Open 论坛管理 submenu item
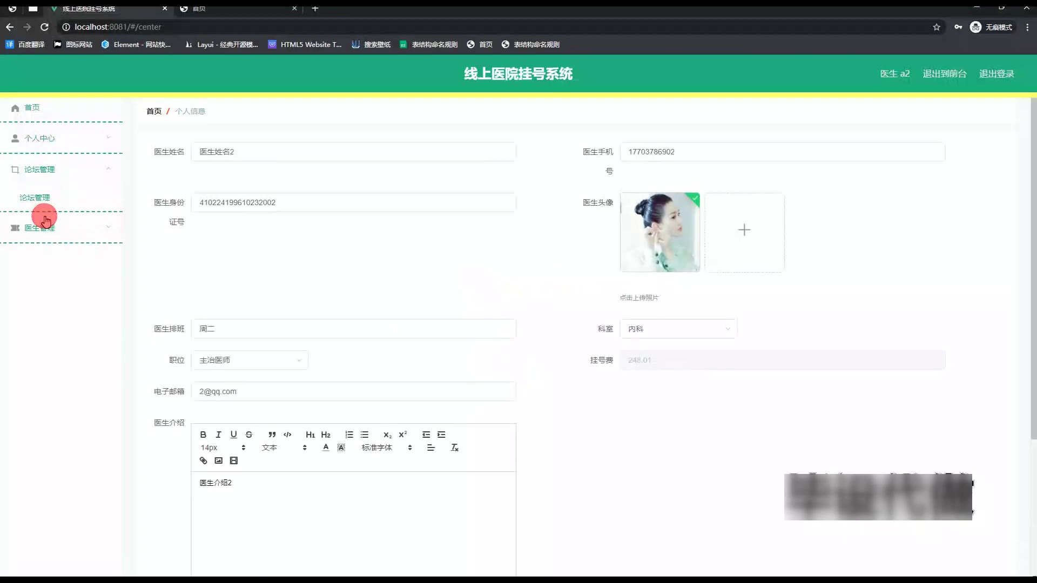The width and height of the screenshot is (1037, 583). pos(35,198)
